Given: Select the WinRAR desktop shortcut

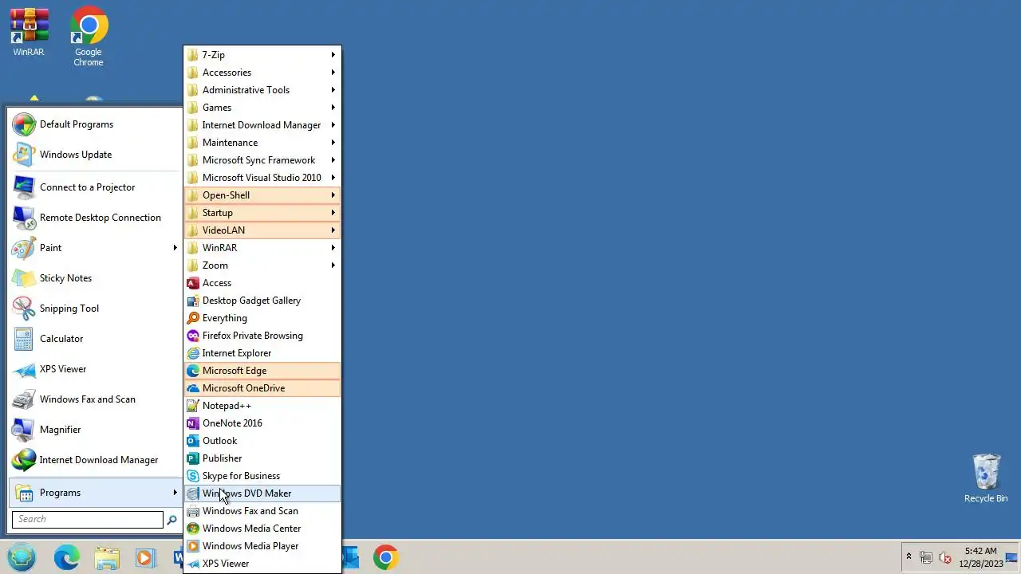Looking at the screenshot, I should pos(29,33).
